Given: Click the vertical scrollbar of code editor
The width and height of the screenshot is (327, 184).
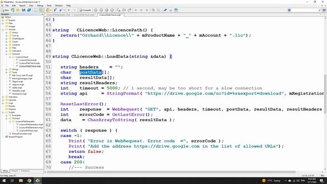Looking at the screenshot, I should 325,94.
